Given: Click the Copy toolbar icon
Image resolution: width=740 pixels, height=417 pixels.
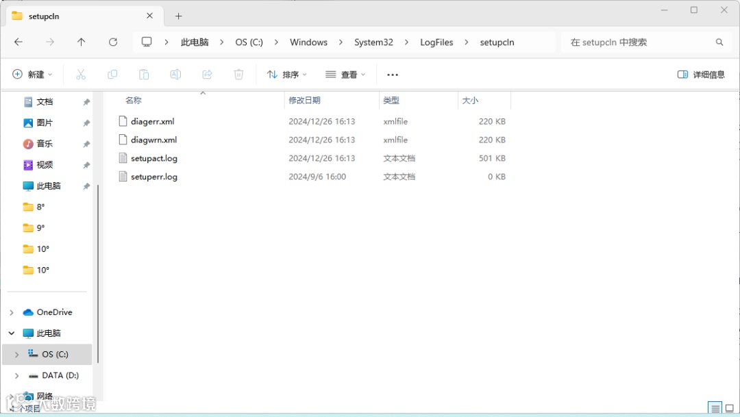Looking at the screenshot, I should (x=112, y=75).
